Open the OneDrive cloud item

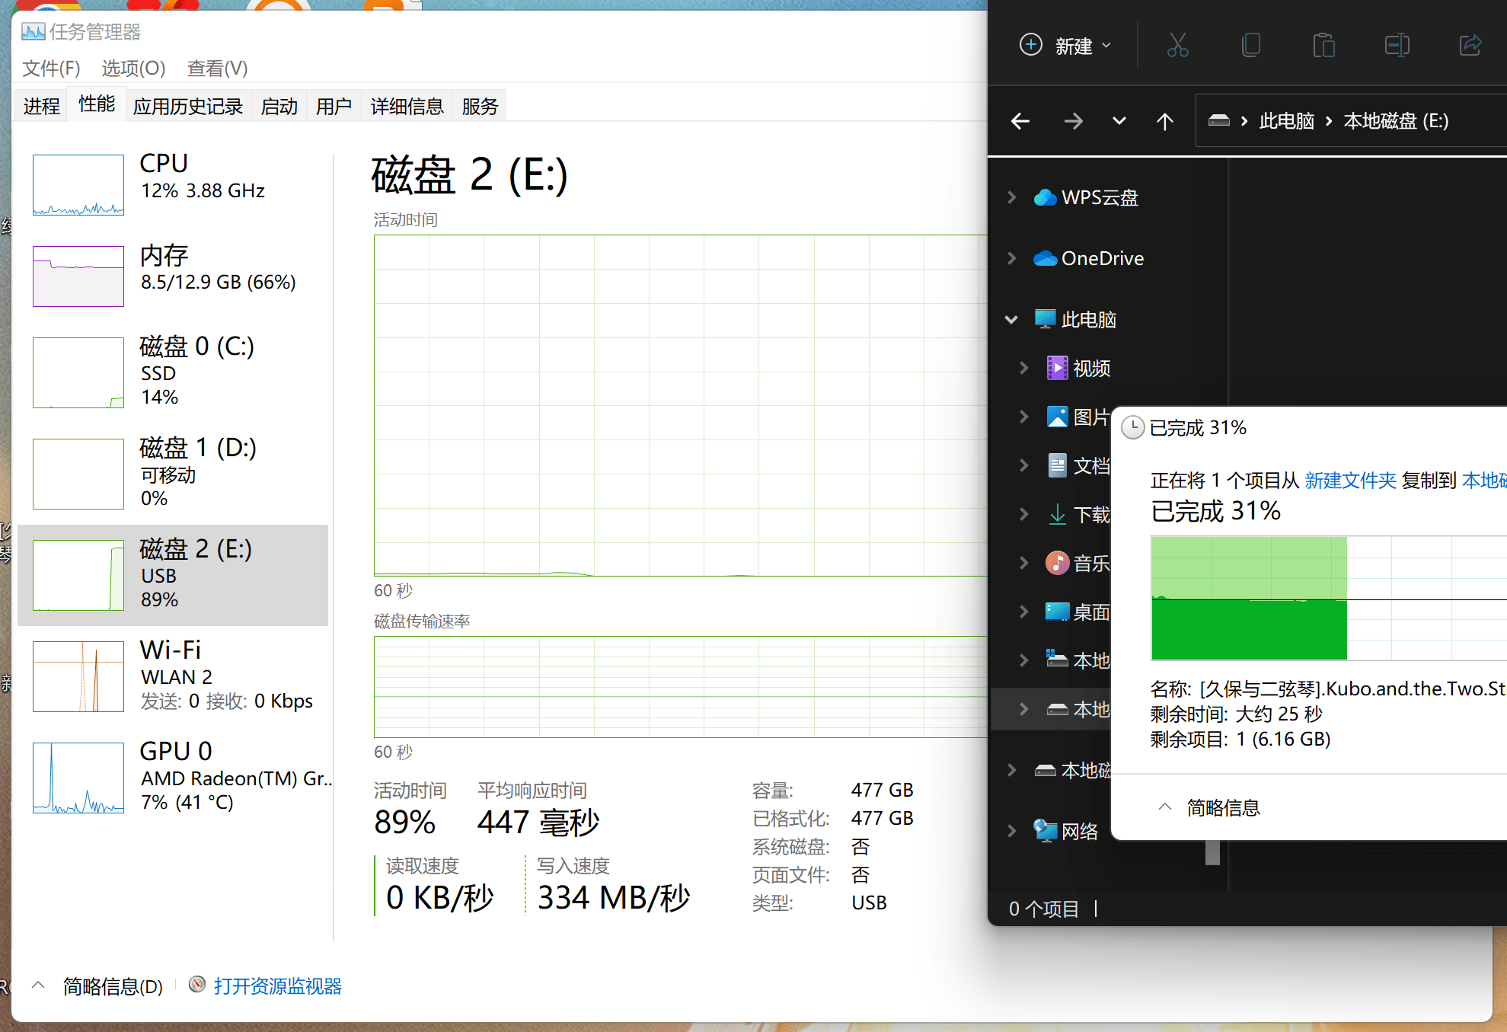click(1101, 259)
